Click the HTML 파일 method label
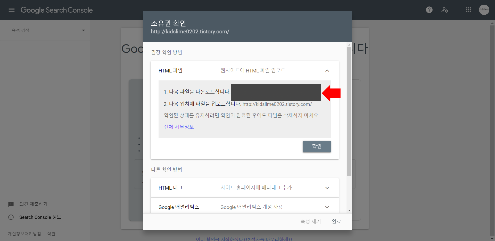Screen dimensions: 495x241 [x=170, y=71]
